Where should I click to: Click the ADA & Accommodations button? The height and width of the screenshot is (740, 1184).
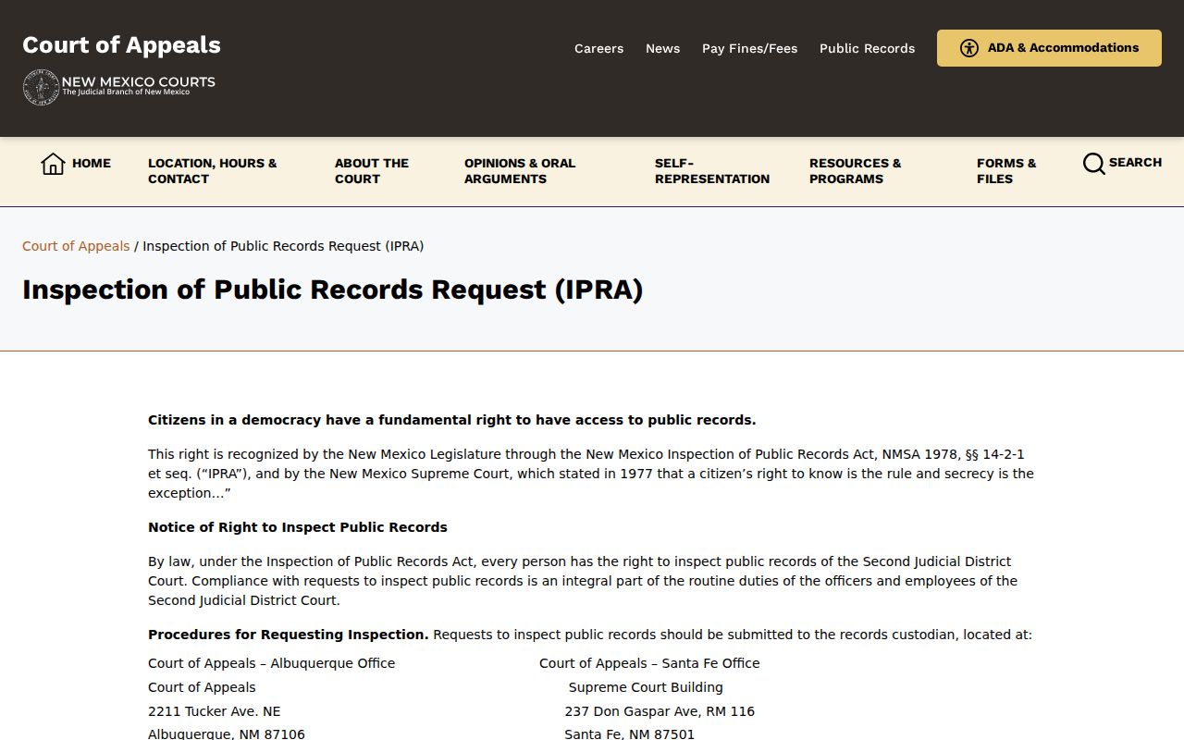(1049, 48)
